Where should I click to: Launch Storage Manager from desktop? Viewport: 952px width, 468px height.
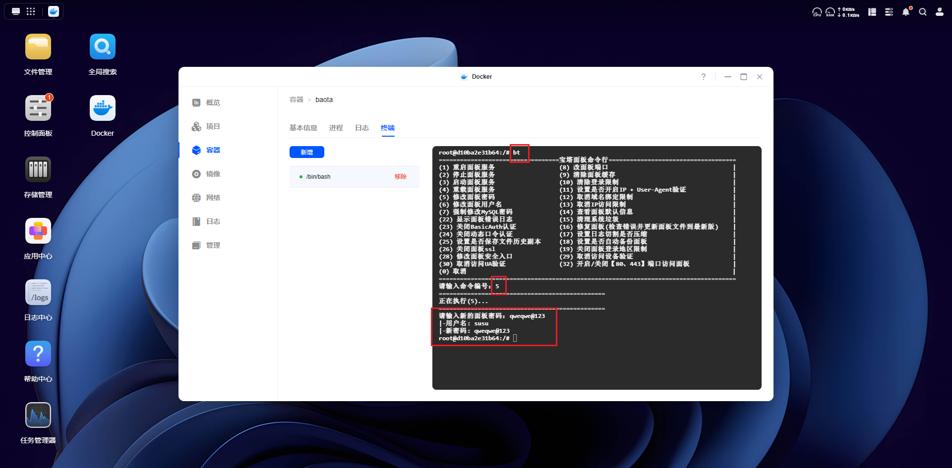click(x=38, y=170)
